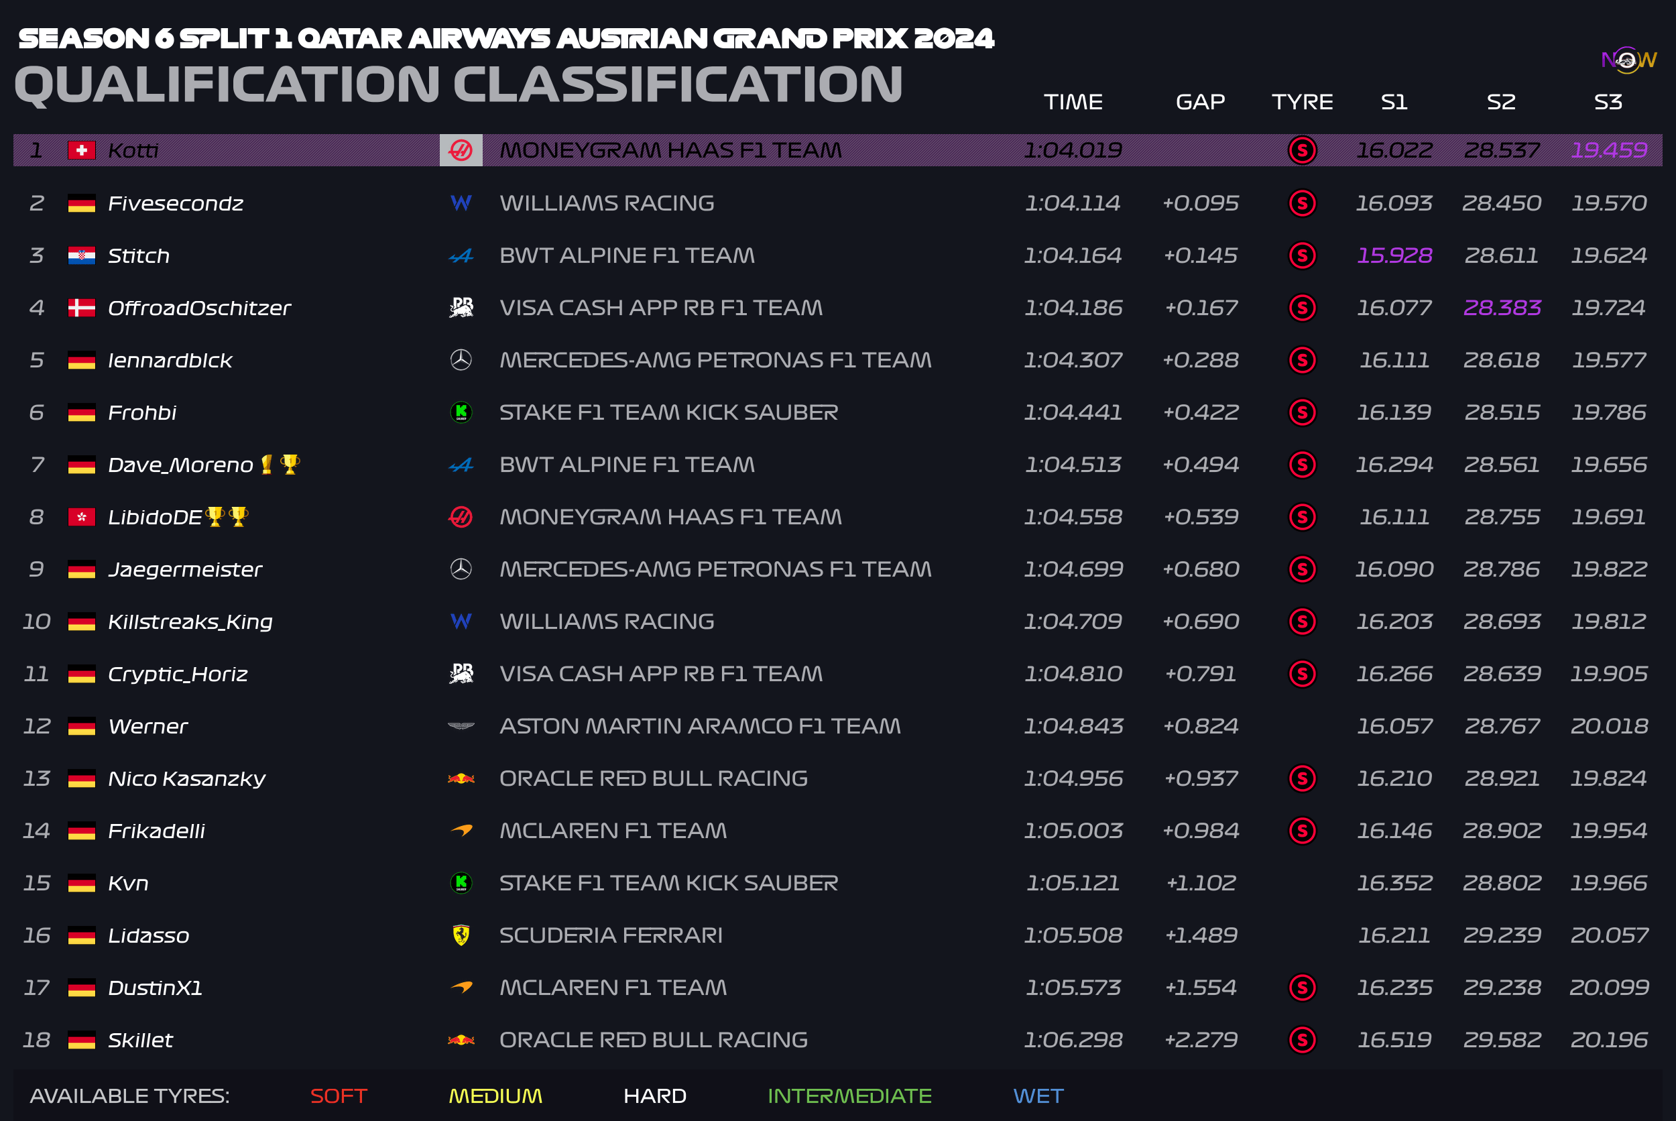Screen dimensions: 1676x1121
Task: Select the MEDIUM tyre legend label
Action: click(495, 1096)
